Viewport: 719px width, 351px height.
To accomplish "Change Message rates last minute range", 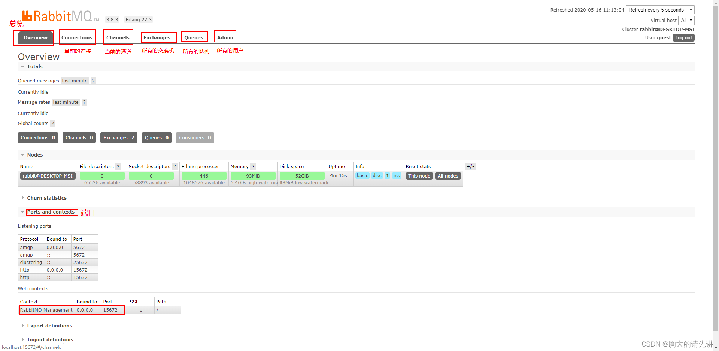I will pyautogui.click(x=66, y=102).
